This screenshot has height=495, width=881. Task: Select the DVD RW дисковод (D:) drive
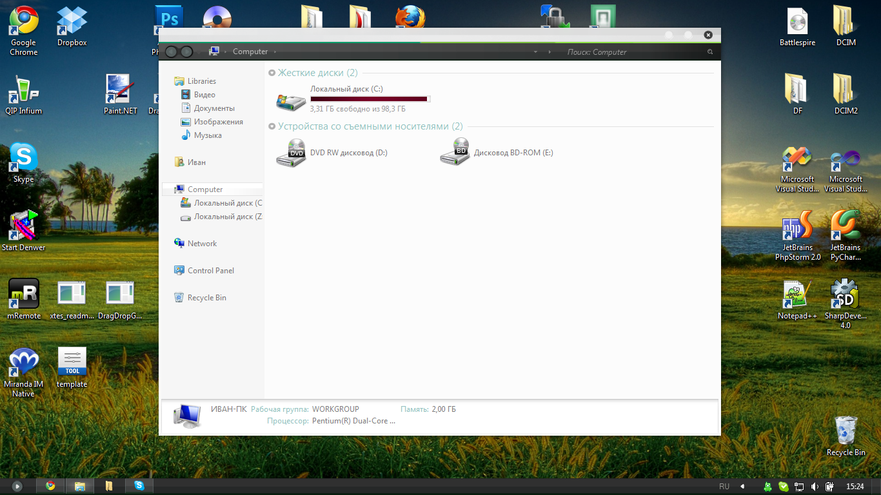click(332, 153)
